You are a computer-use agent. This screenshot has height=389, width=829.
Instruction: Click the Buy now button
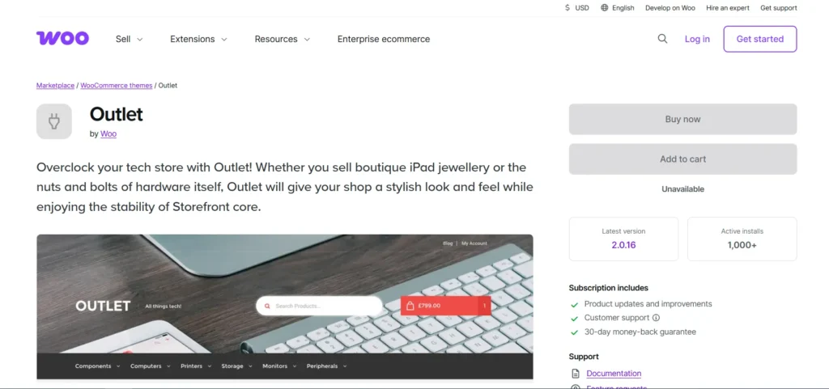click(682, 119)
